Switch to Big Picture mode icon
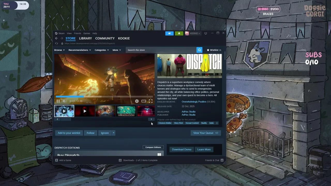 tap(206, 33)
